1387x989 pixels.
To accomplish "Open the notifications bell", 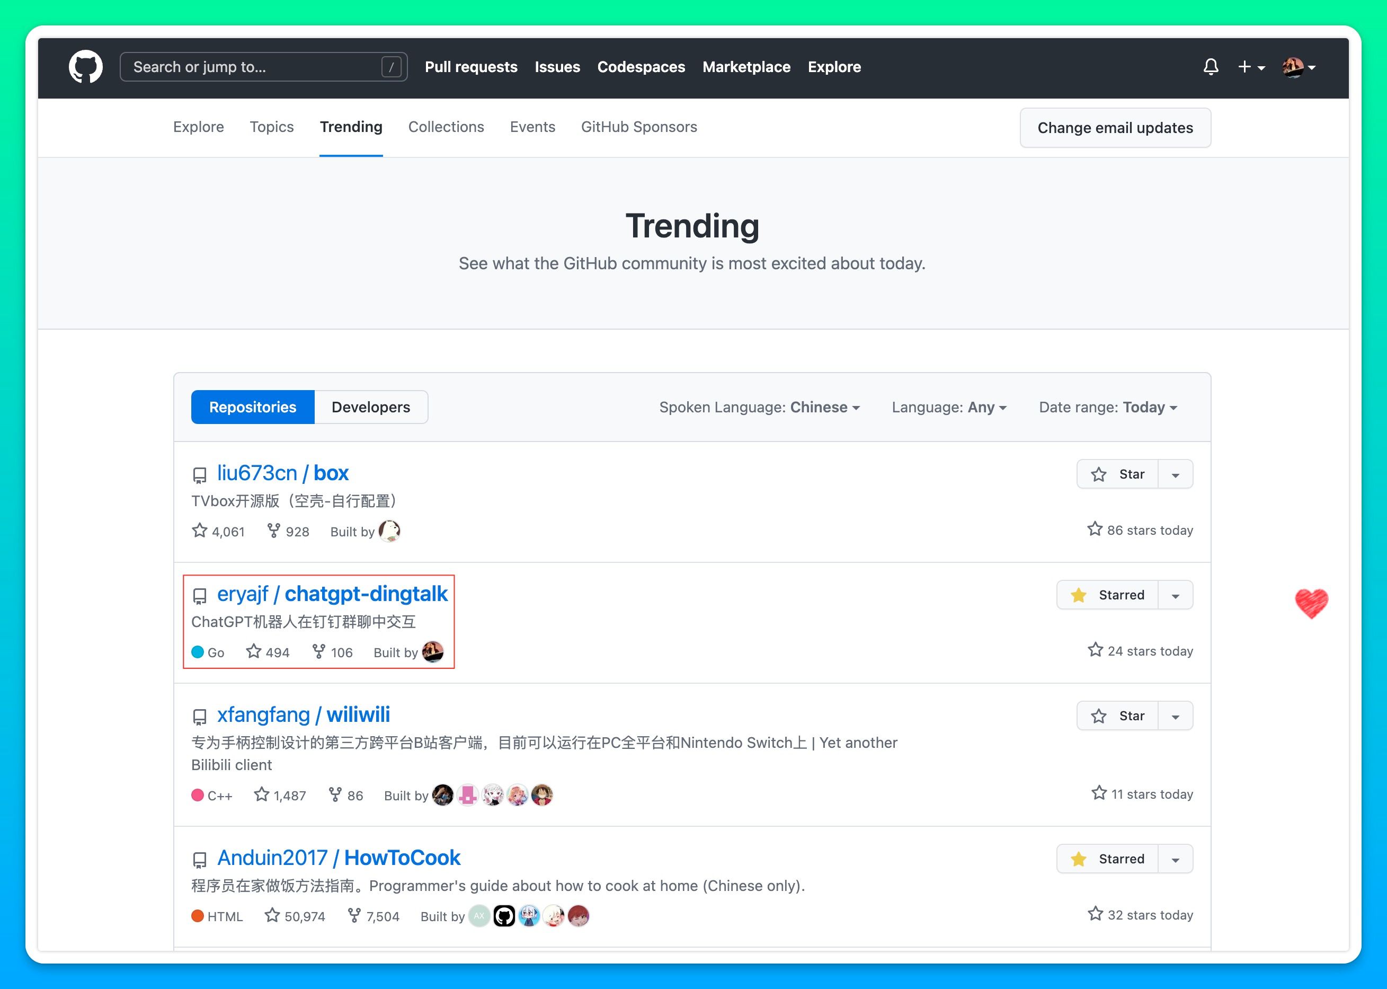I will pyautogui.click(x=1211, y=67).
